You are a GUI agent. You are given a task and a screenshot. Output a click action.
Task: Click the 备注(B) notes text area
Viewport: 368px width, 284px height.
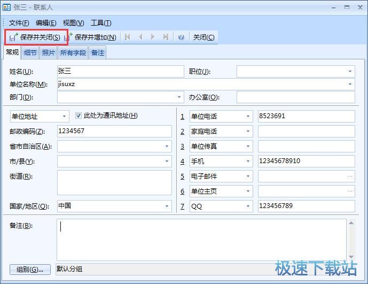click(x=201, y=240)
